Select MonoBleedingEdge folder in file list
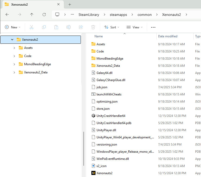 (x=110, y=59)
